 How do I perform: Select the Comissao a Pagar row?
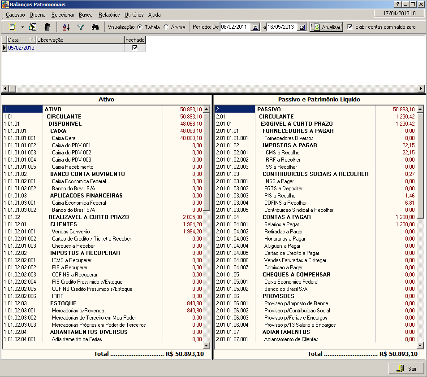pyautogui.click(x=315, y=267)
